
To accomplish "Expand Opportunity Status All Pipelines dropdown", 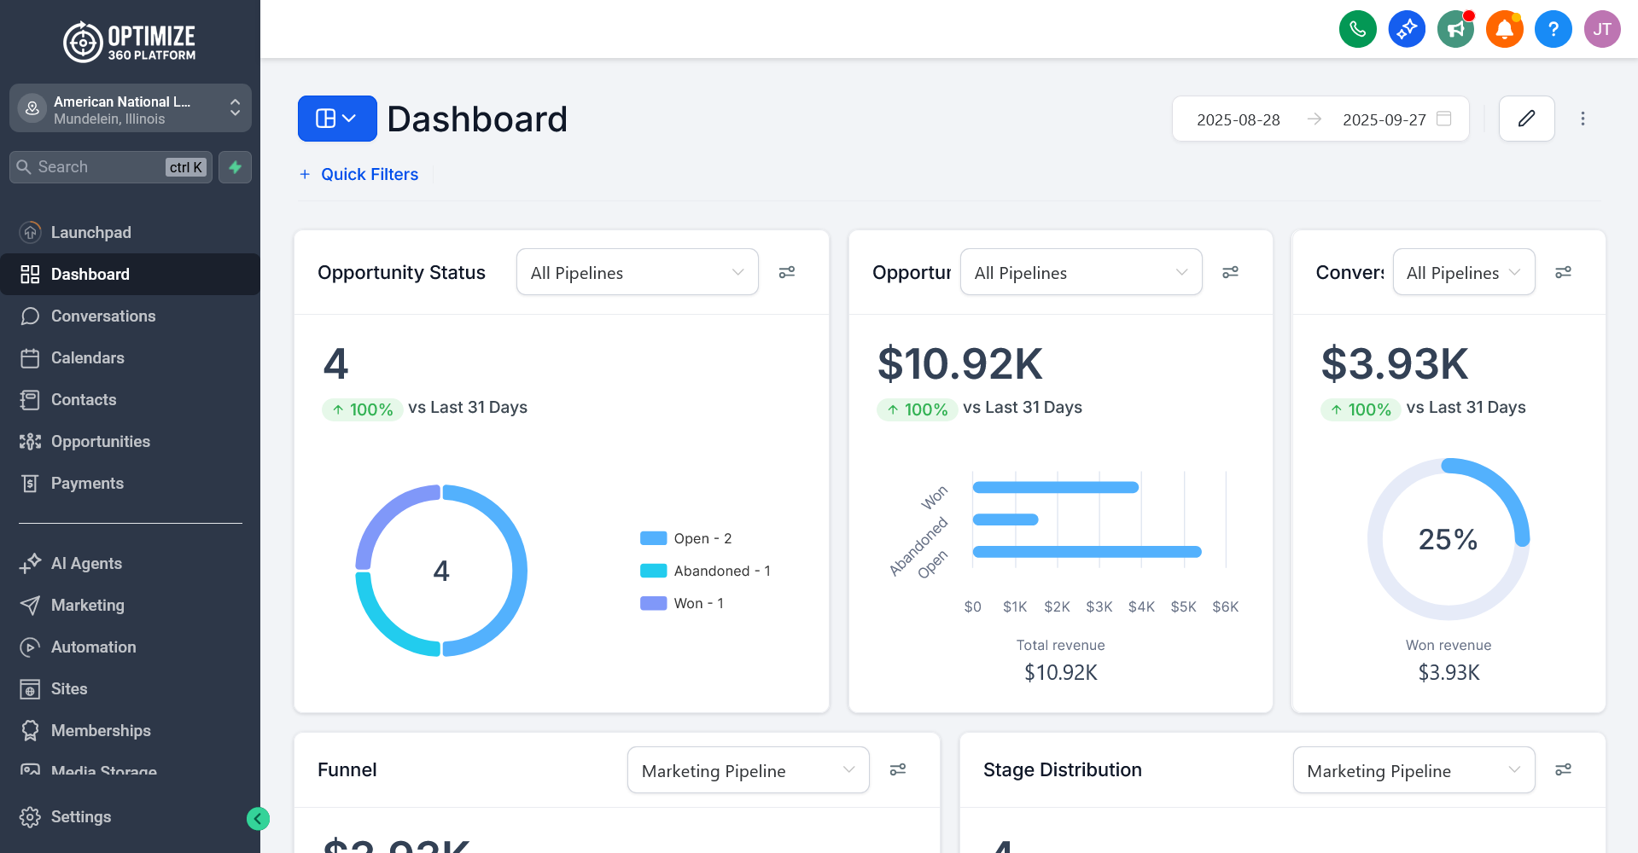I will pyautogui.click(x=637, y=272).
